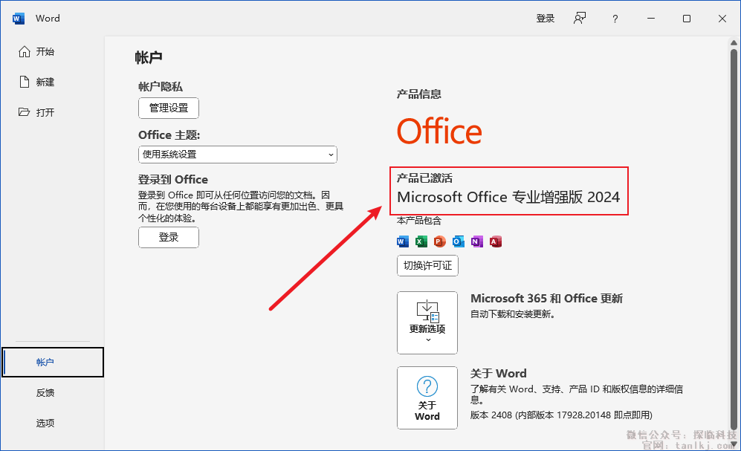Click the 产品已激活 text
This screenshot has height=451, width=741.
[424, 178]
